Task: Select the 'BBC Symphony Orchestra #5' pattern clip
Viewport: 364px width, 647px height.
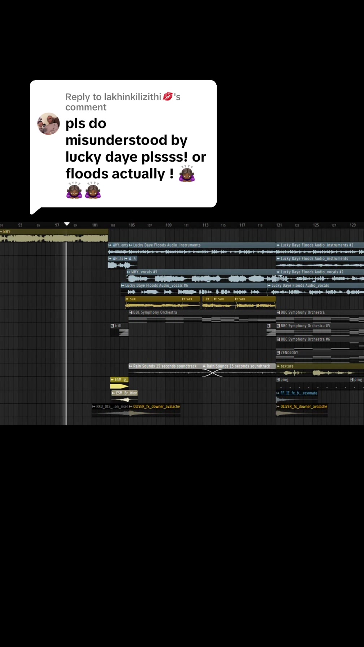Action: (320, 330)
